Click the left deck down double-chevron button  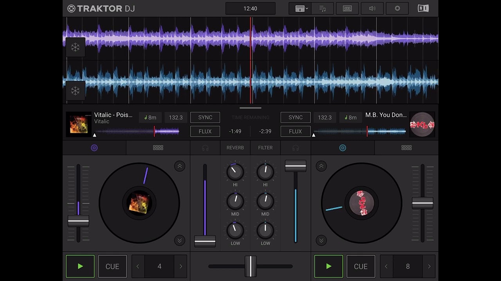(180, 240)
